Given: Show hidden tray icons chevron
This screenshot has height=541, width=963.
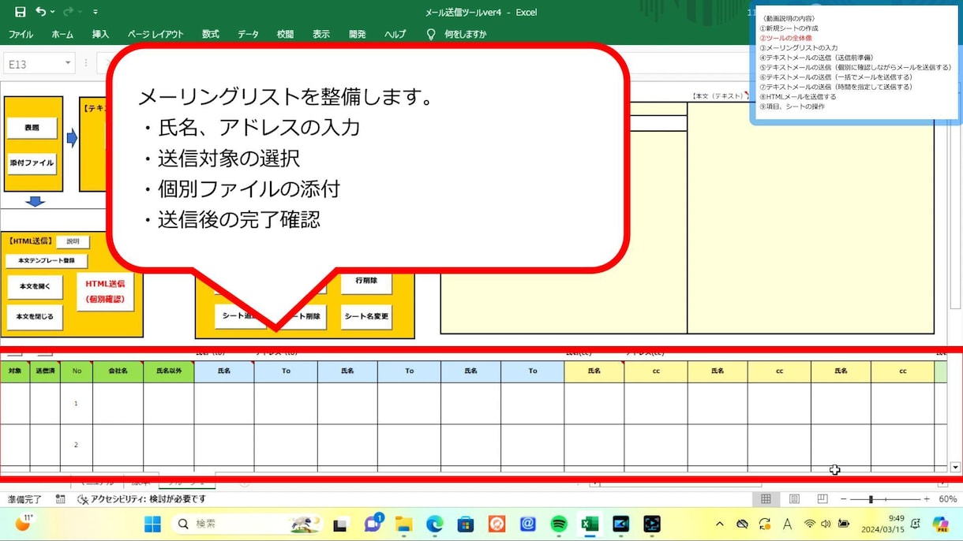Looking at the screenshot, I should [x=719, y=524].
